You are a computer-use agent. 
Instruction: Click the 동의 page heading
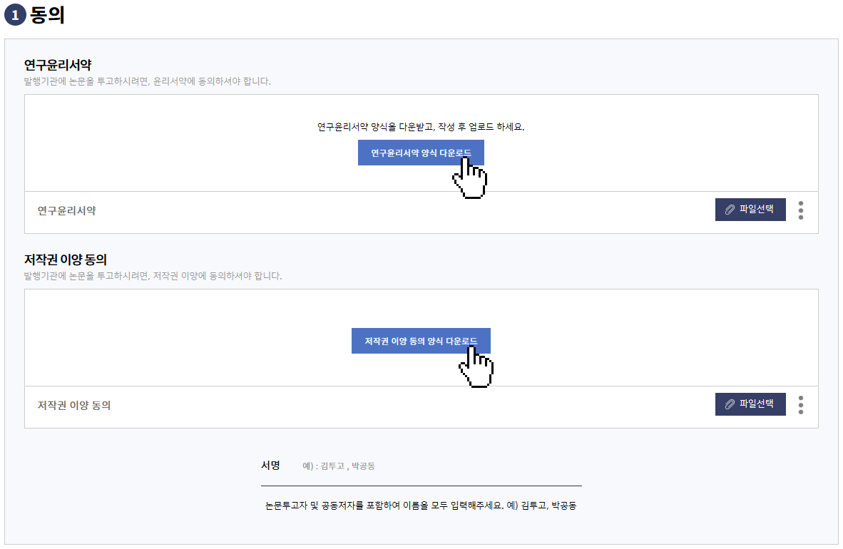48,14
